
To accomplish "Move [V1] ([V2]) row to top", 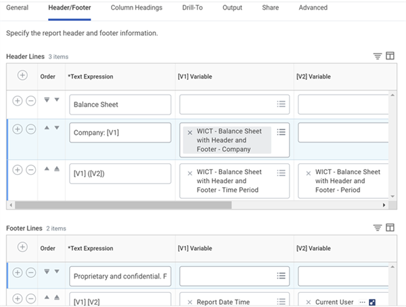I will point(57,169).
